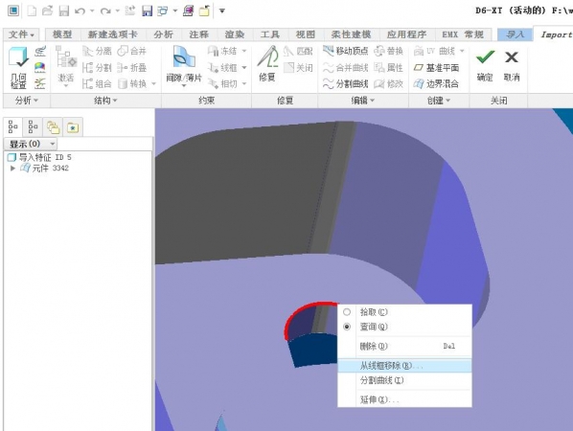The width and height of the screenshot is (573, 431).
Task: Click the bottom analysis icon beside 几何检查
Action: (40, 83)
